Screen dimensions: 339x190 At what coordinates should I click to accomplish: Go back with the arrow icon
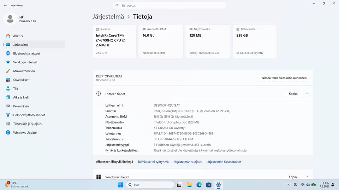tap(5, 5)
